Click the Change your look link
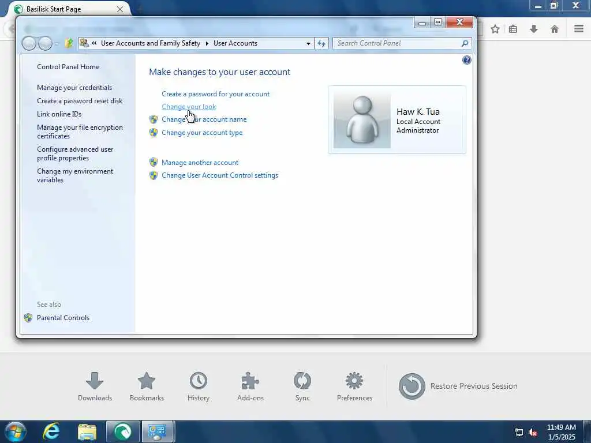The image size is (591, 443). coord(189,107)
